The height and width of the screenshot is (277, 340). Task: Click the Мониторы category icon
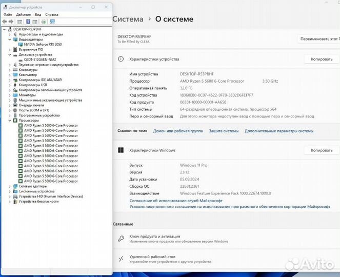(15, 95)
